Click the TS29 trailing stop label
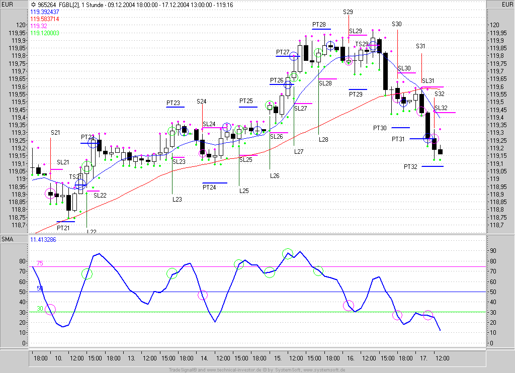 point(362,44)
